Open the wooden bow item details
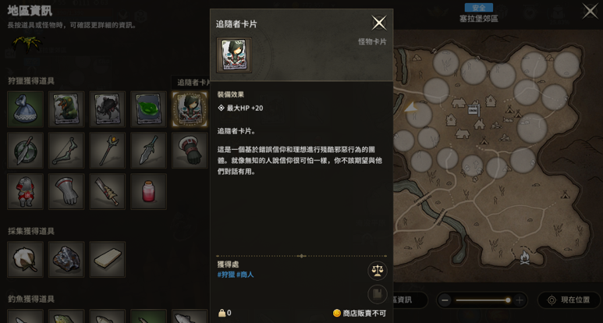 tap(66, 151)
